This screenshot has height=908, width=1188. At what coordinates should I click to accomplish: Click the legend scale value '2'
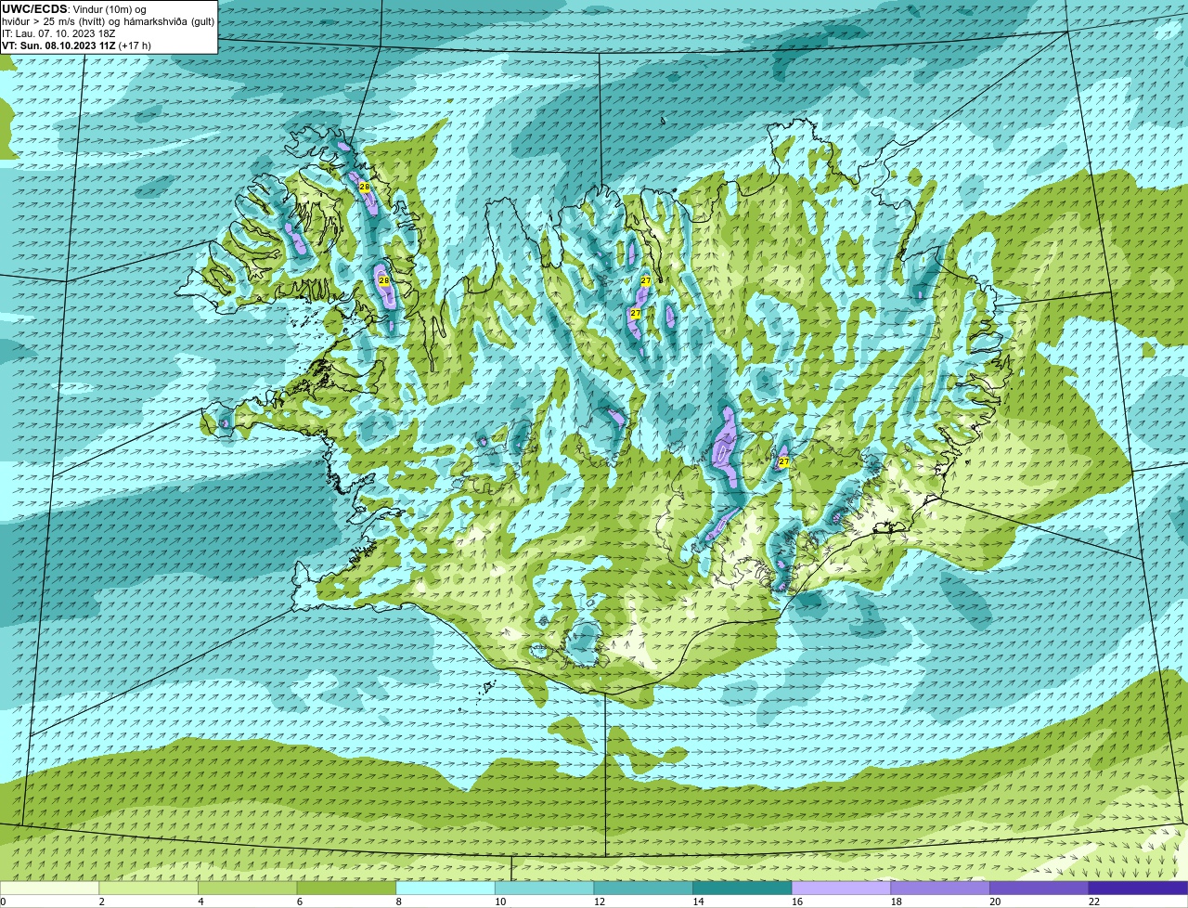[102, 902]
